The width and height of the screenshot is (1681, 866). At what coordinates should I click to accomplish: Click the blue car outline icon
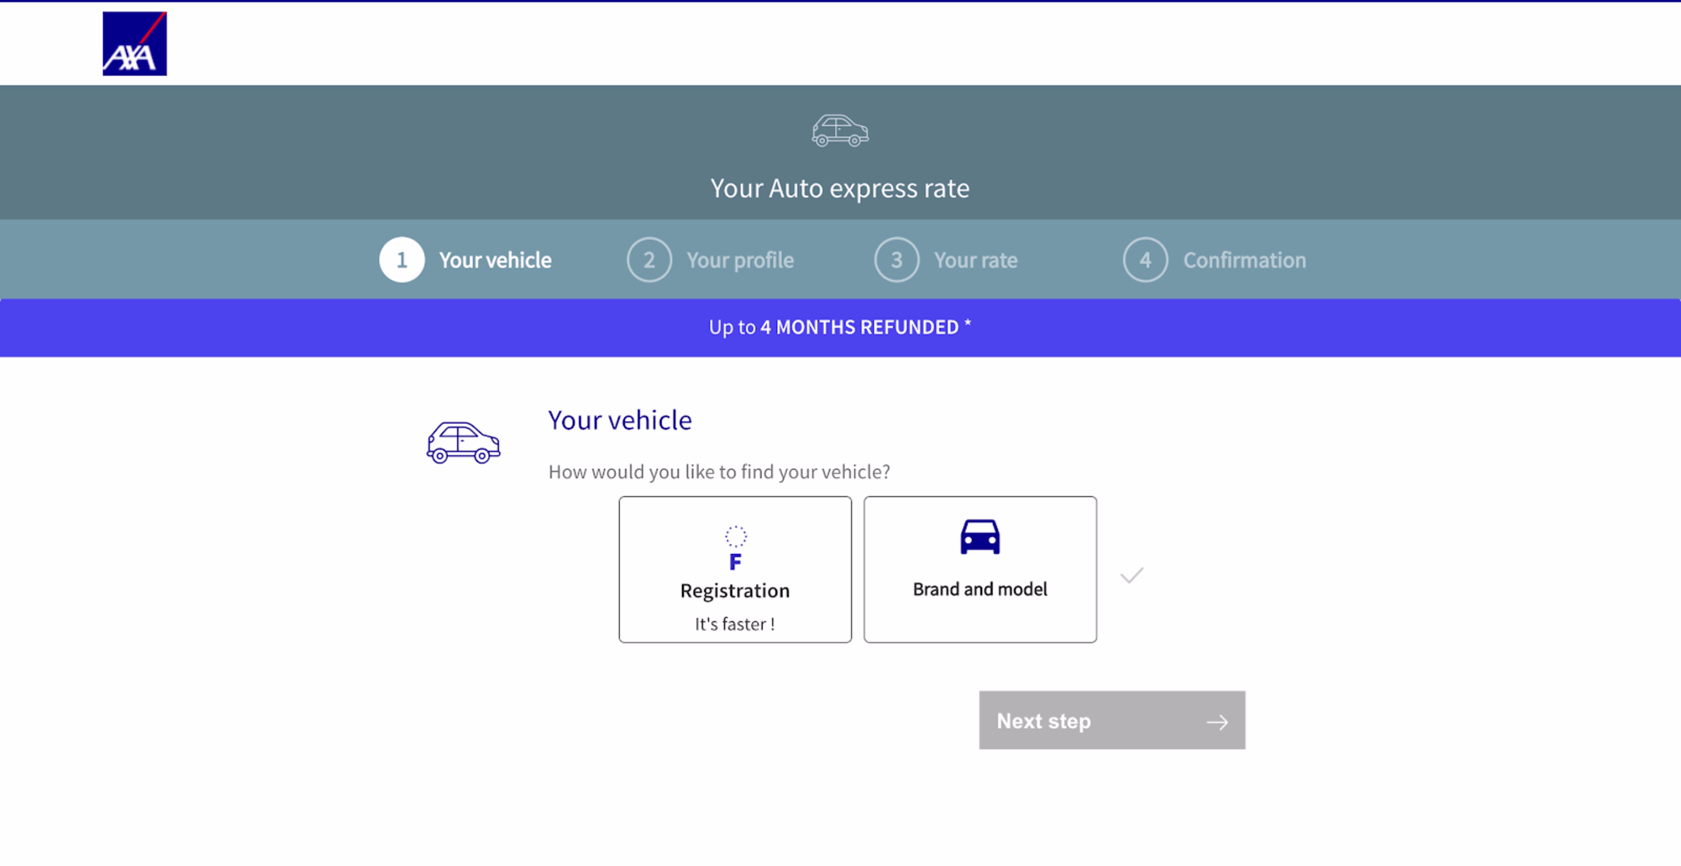tap(463, 443)
